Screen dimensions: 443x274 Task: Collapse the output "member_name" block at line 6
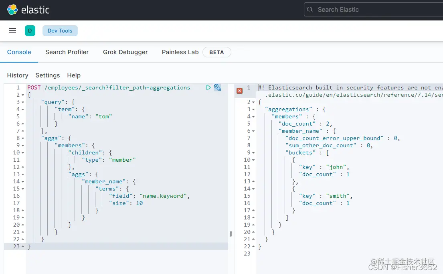253,131
